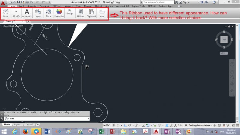Open annotation scale 1:1 dropdown
The height and width of the screenshot is (135, 240).
(x=180, y=125)
